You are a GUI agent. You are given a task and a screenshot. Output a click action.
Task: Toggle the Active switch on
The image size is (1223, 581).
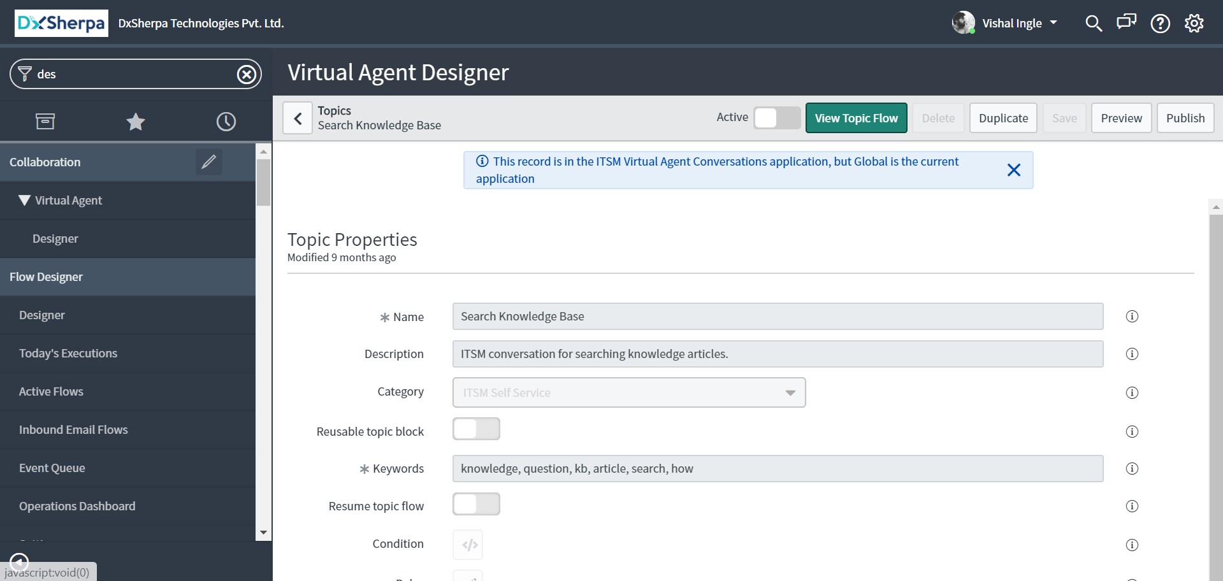click(x=777, y=118)
